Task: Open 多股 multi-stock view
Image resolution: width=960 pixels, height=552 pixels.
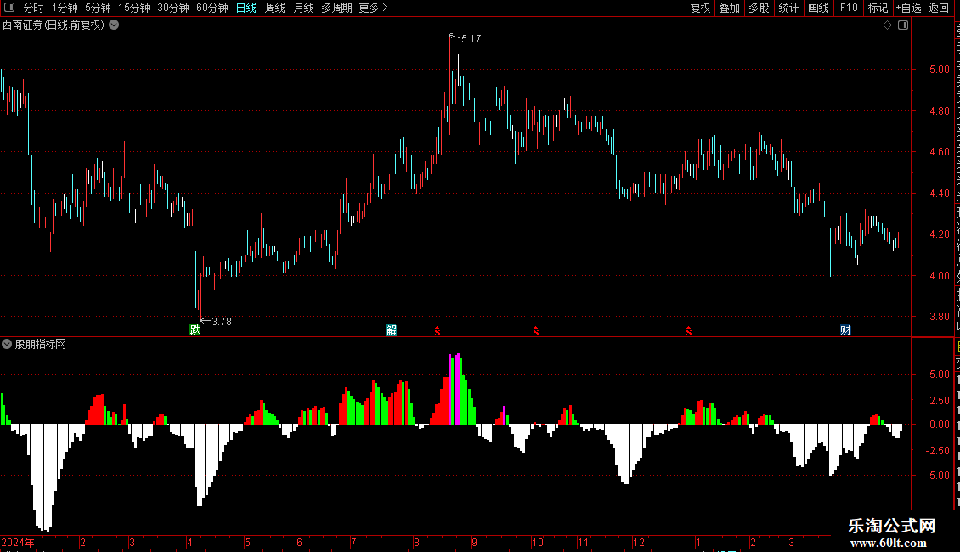Action: [x=759, y=8]
